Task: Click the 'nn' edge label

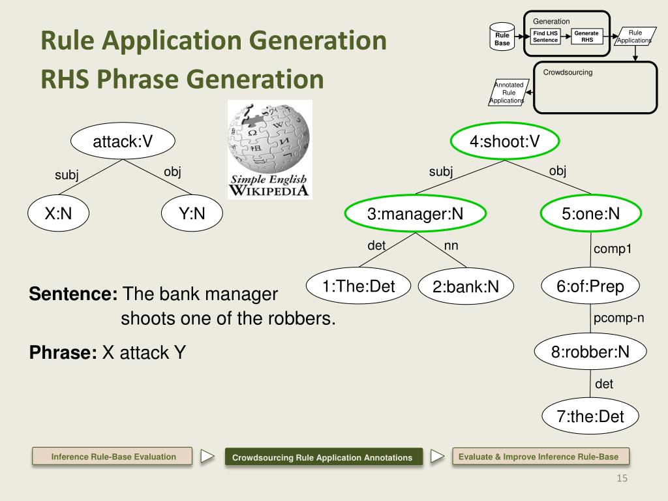Action: click(x=451, y=245)
